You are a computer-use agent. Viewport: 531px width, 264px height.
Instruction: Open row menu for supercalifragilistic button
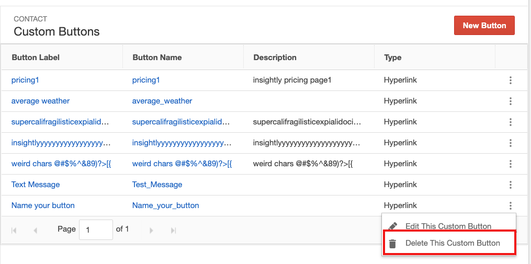pyautogui.click(x=511, y=122)
